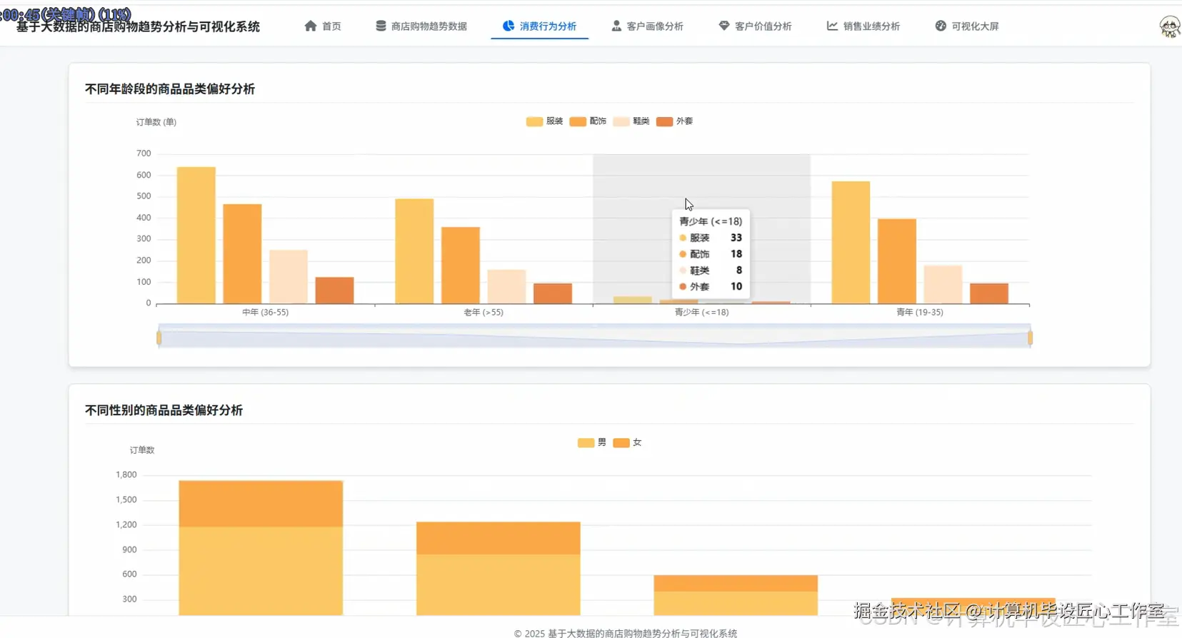The image size is (1182, 638).
Task: Open the 客户价值分析 tab
Action: [x=756, y=26]
